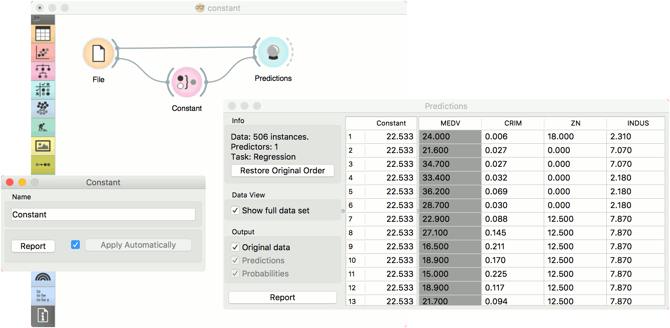Sort table by MEDV column header
Viewport: 670px width, 328px height.
pyautogui.click(x=450, y=123)
